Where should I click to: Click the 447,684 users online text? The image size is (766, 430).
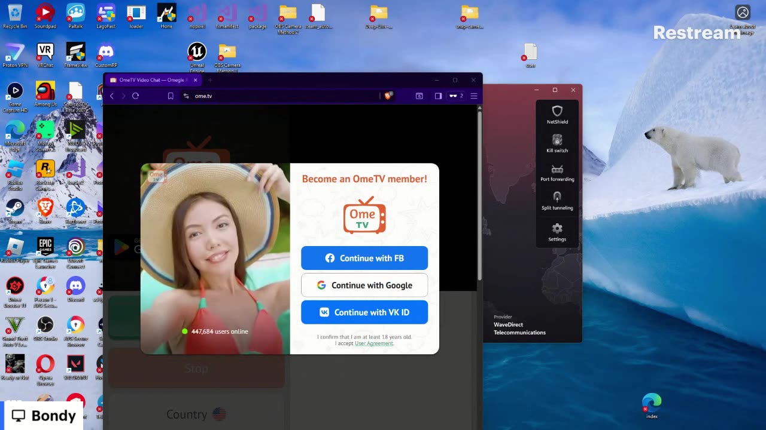coord(220,331)
